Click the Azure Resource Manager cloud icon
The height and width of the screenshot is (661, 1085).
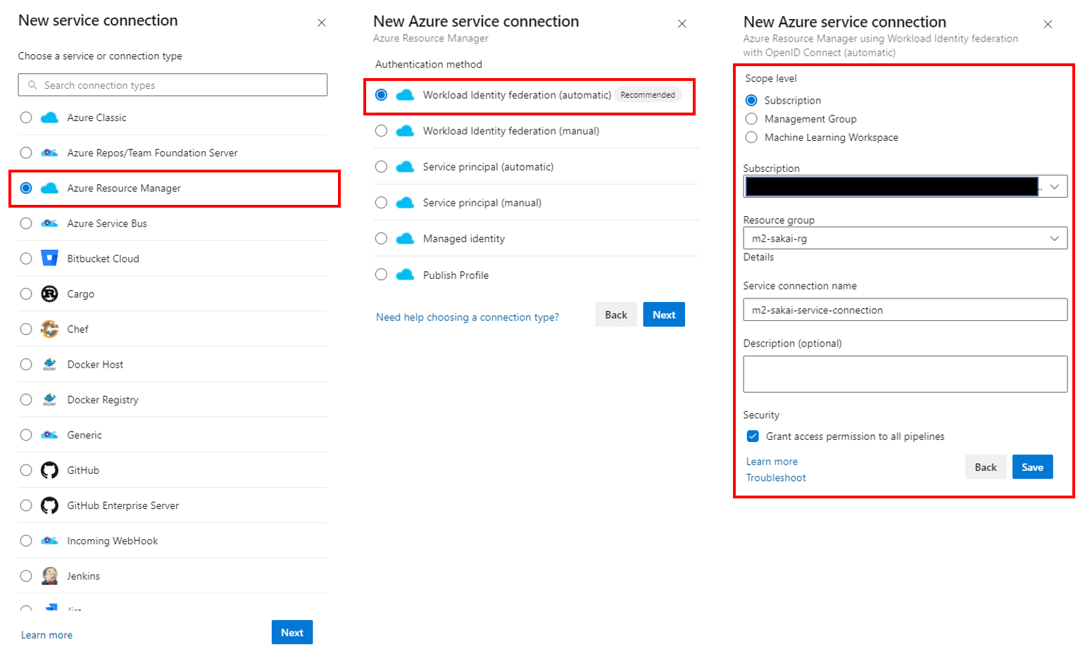[49, 188]
